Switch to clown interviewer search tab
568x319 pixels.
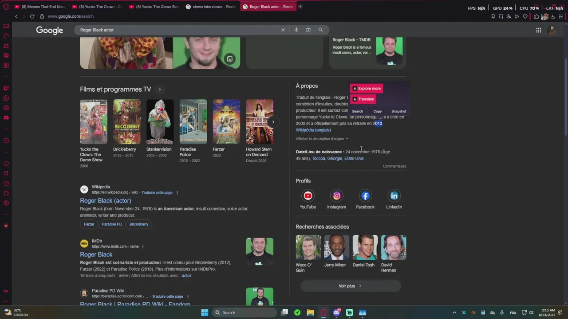(211, 7)
